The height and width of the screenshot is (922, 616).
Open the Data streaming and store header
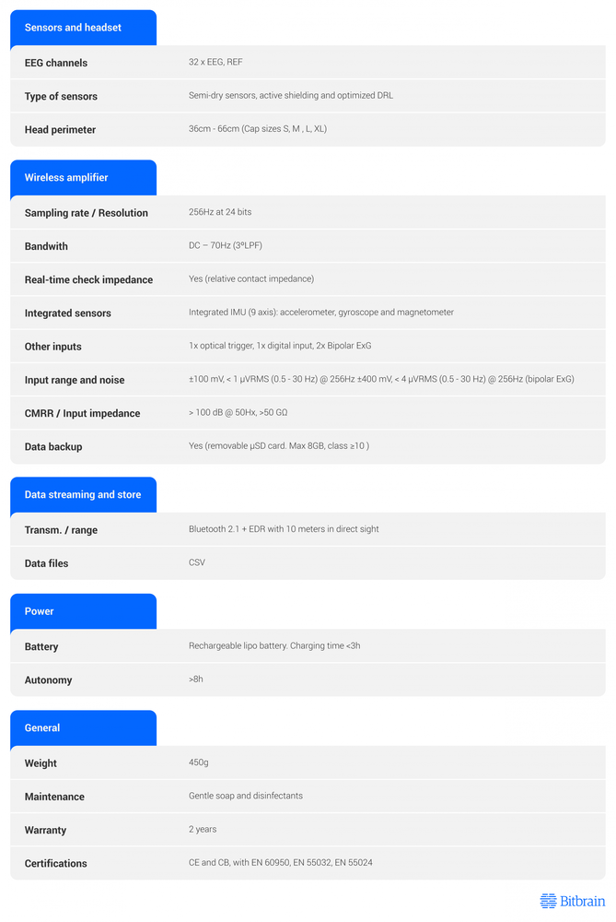83,495
